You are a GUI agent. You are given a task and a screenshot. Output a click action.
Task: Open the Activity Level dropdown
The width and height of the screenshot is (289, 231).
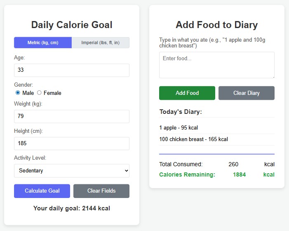(x=72, y=171)
